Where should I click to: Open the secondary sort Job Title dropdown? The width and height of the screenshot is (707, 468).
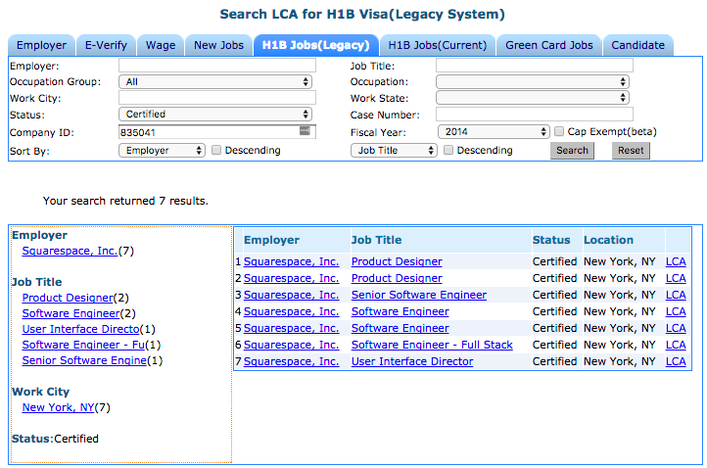[394, 150]
